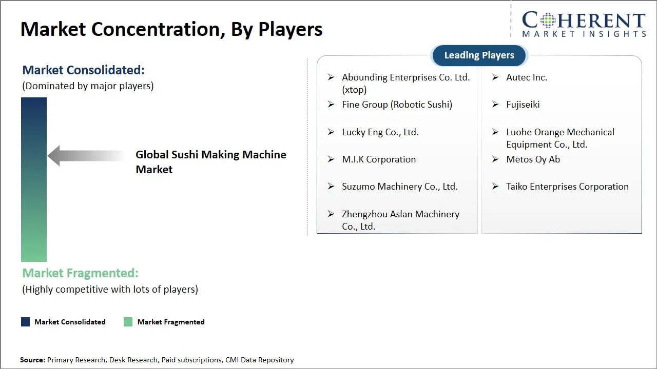Click the vertical gradient concentration bar
The width and height of the screenshot is (657, 369).
(33, 179)
